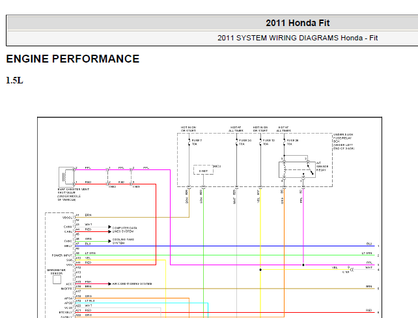Click the A20 WHT pin label
This screenshot has height=318, width=418.
point(84,306)
